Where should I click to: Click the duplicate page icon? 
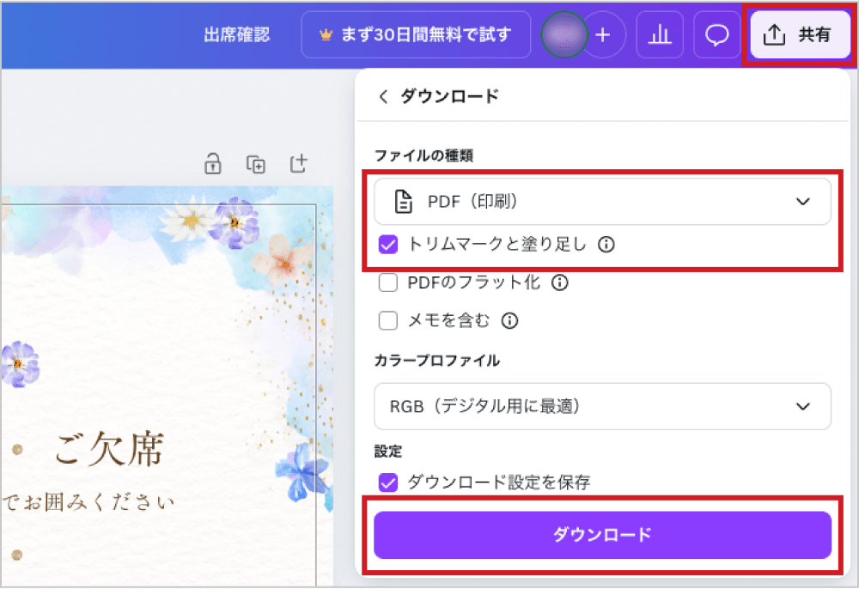pyautogui.click(x=256, y=163)
